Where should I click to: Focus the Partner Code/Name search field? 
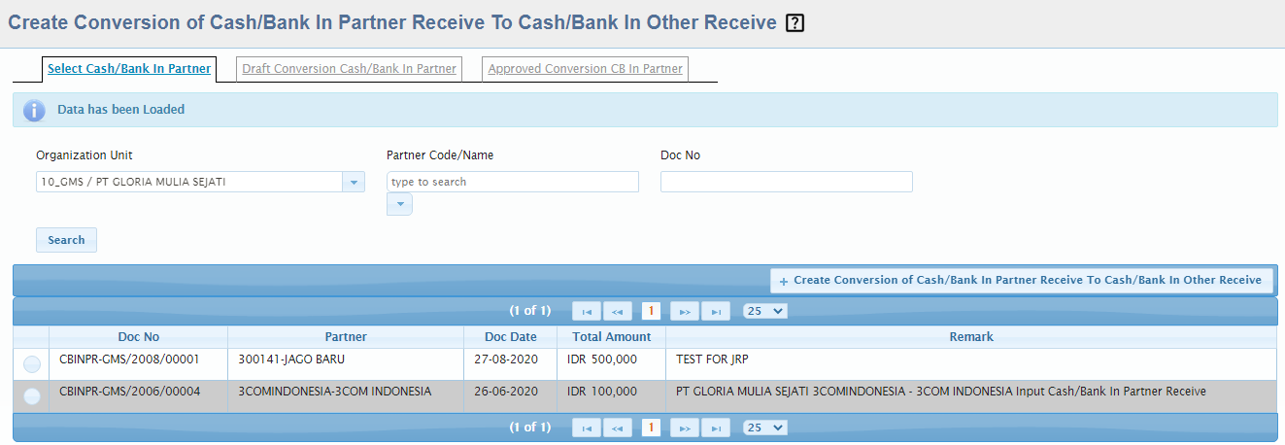[x=513, y=182]
